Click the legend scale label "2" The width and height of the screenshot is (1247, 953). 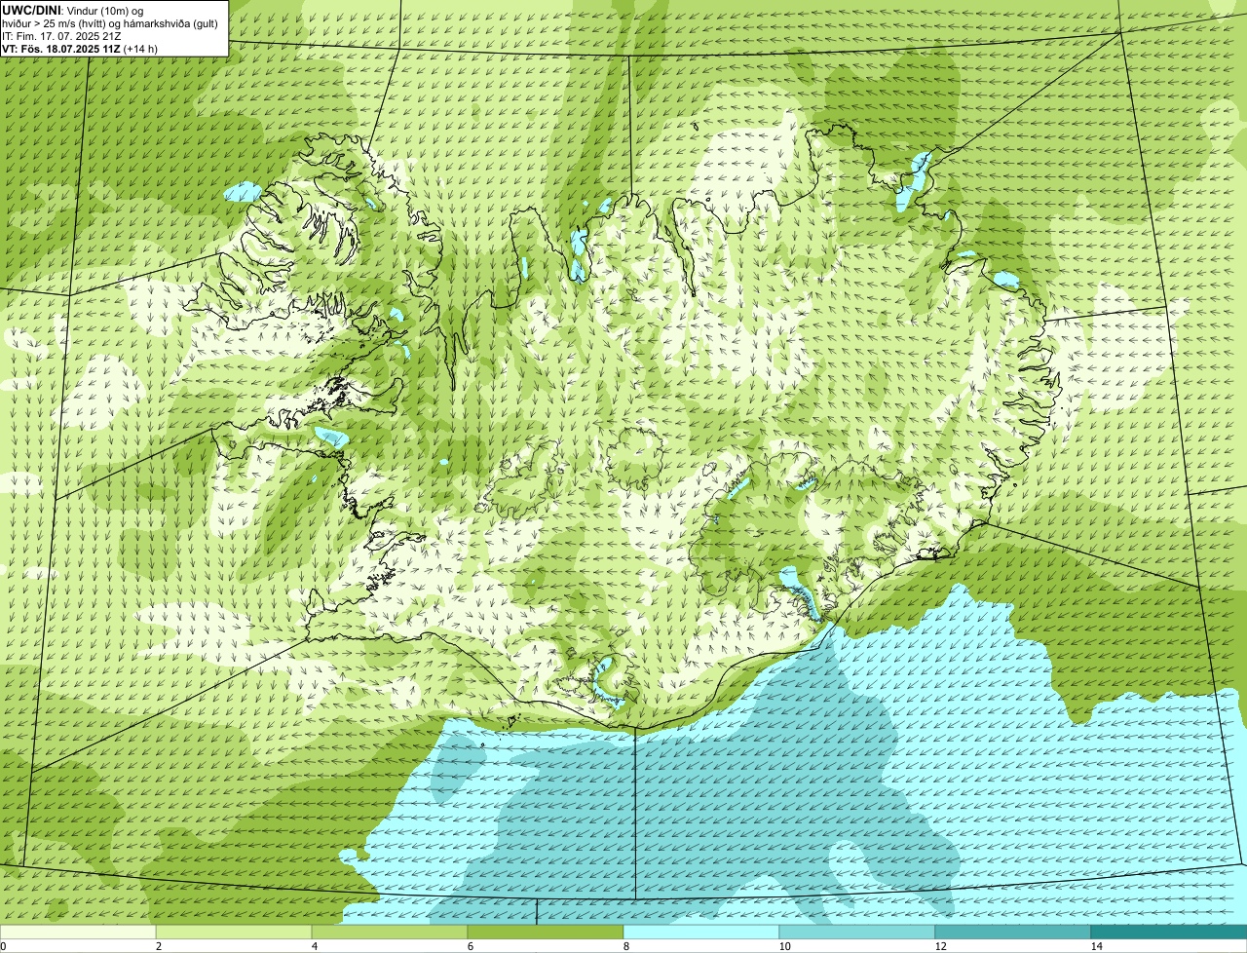(x=158, y=946)
